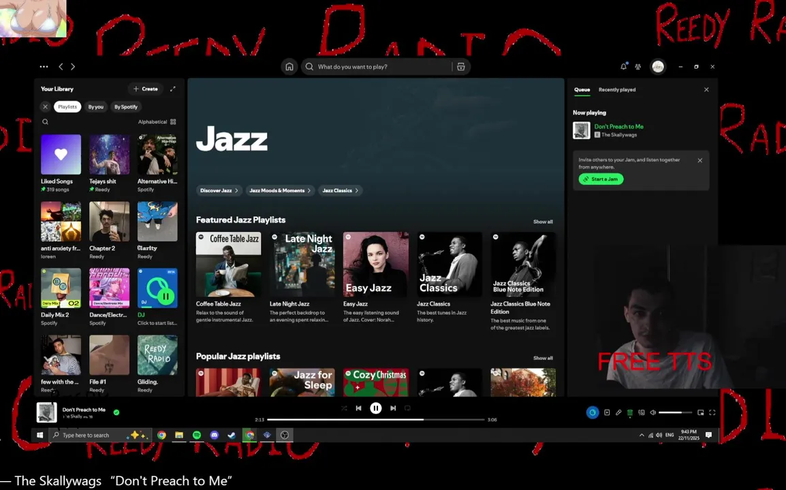Open the user profile avatar menu
786x490 pixels.
pos(658,66)
